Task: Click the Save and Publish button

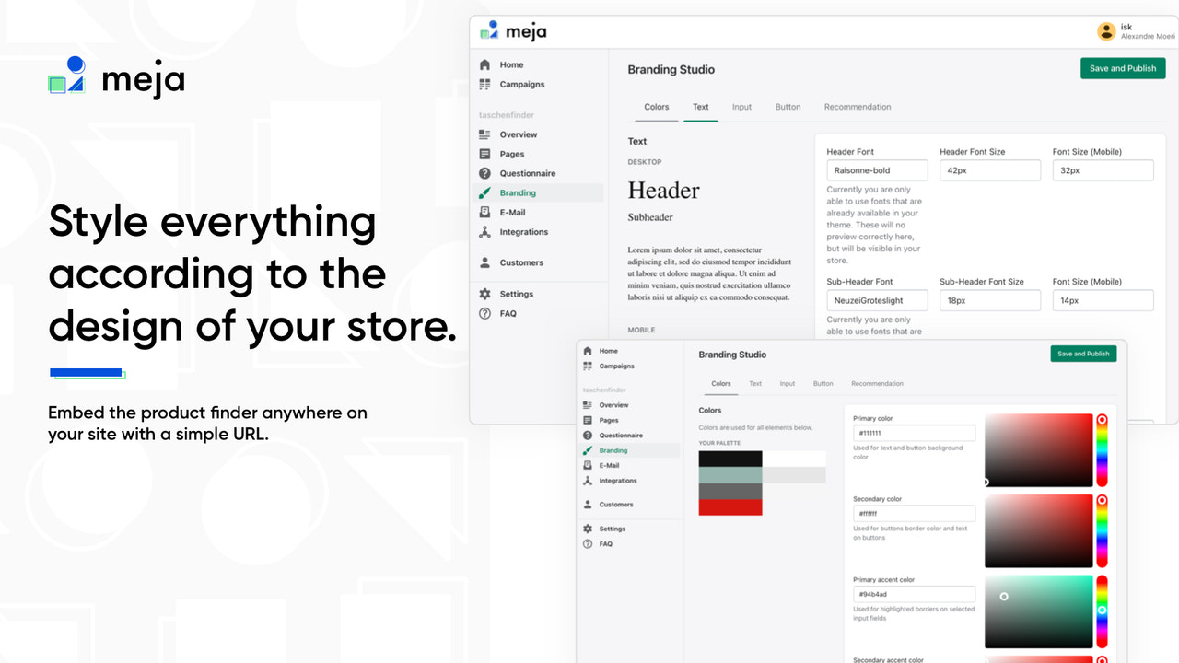Action: click(x=1122, y=68)
